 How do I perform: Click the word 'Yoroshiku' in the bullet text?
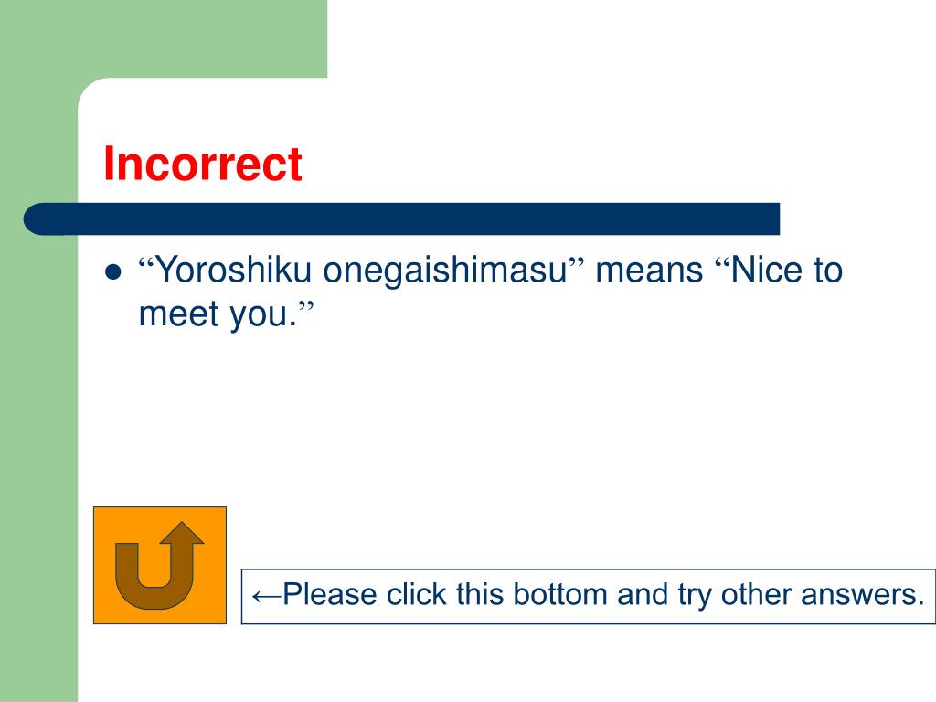pyautogui.click(x=233, y=270)
